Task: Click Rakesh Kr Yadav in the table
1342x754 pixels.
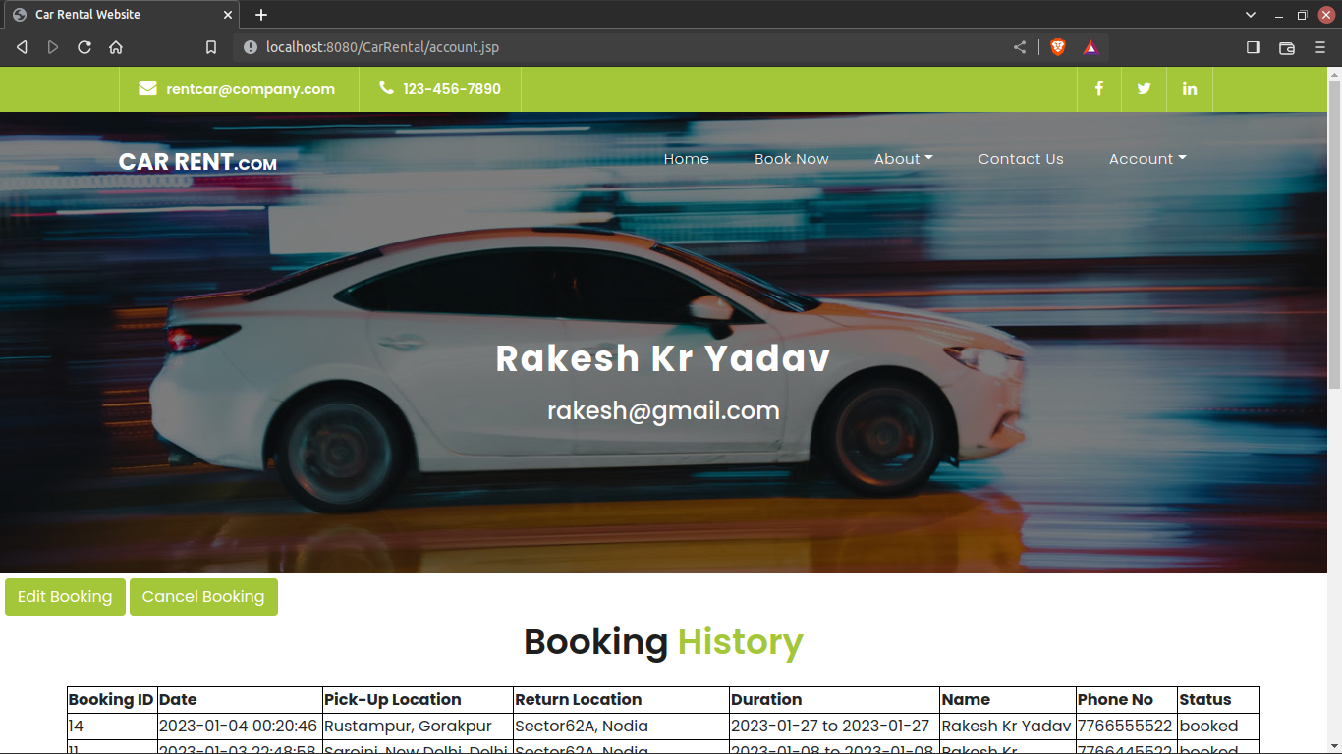Action: pyautogui.click(x=1006, y=727)
